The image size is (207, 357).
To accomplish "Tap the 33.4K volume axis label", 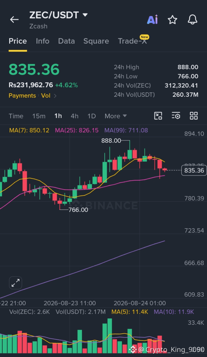I will (196, 323).
